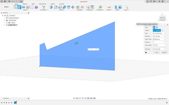Viewport: 169px width, 105px height.
Task: Toggle visibility of Origin folder
Action: pos(7,23)
